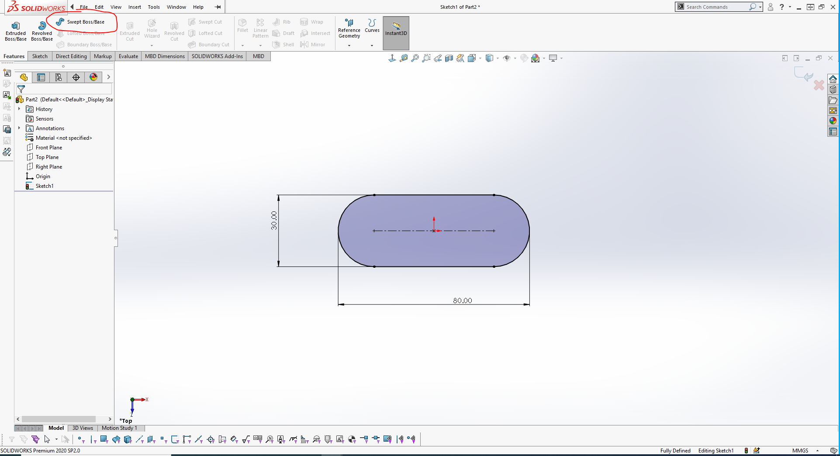Switch to MBD Dimensions tab
The width and height of the screenshot is (840, 456).
pos(165,56)
